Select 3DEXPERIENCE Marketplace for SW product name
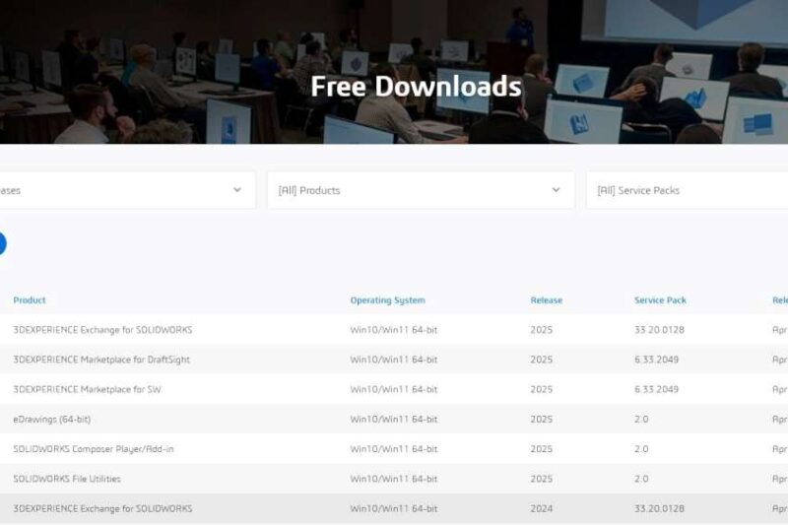The image size is (788, 525). [87, 389]
